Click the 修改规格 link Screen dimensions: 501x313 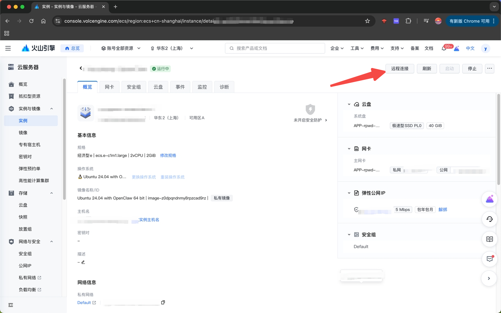coord(168,156)
